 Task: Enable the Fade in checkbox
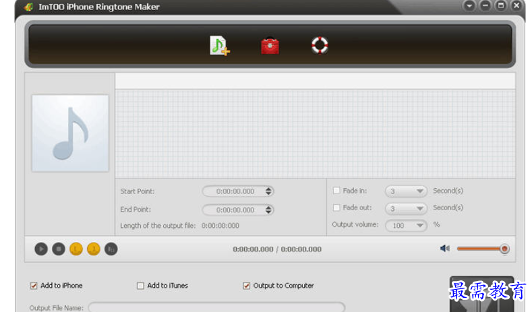click(x=336, y=191)
